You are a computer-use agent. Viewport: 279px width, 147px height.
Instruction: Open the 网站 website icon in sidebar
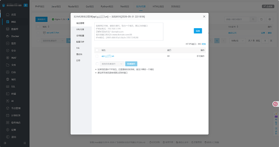coord(8,22)
